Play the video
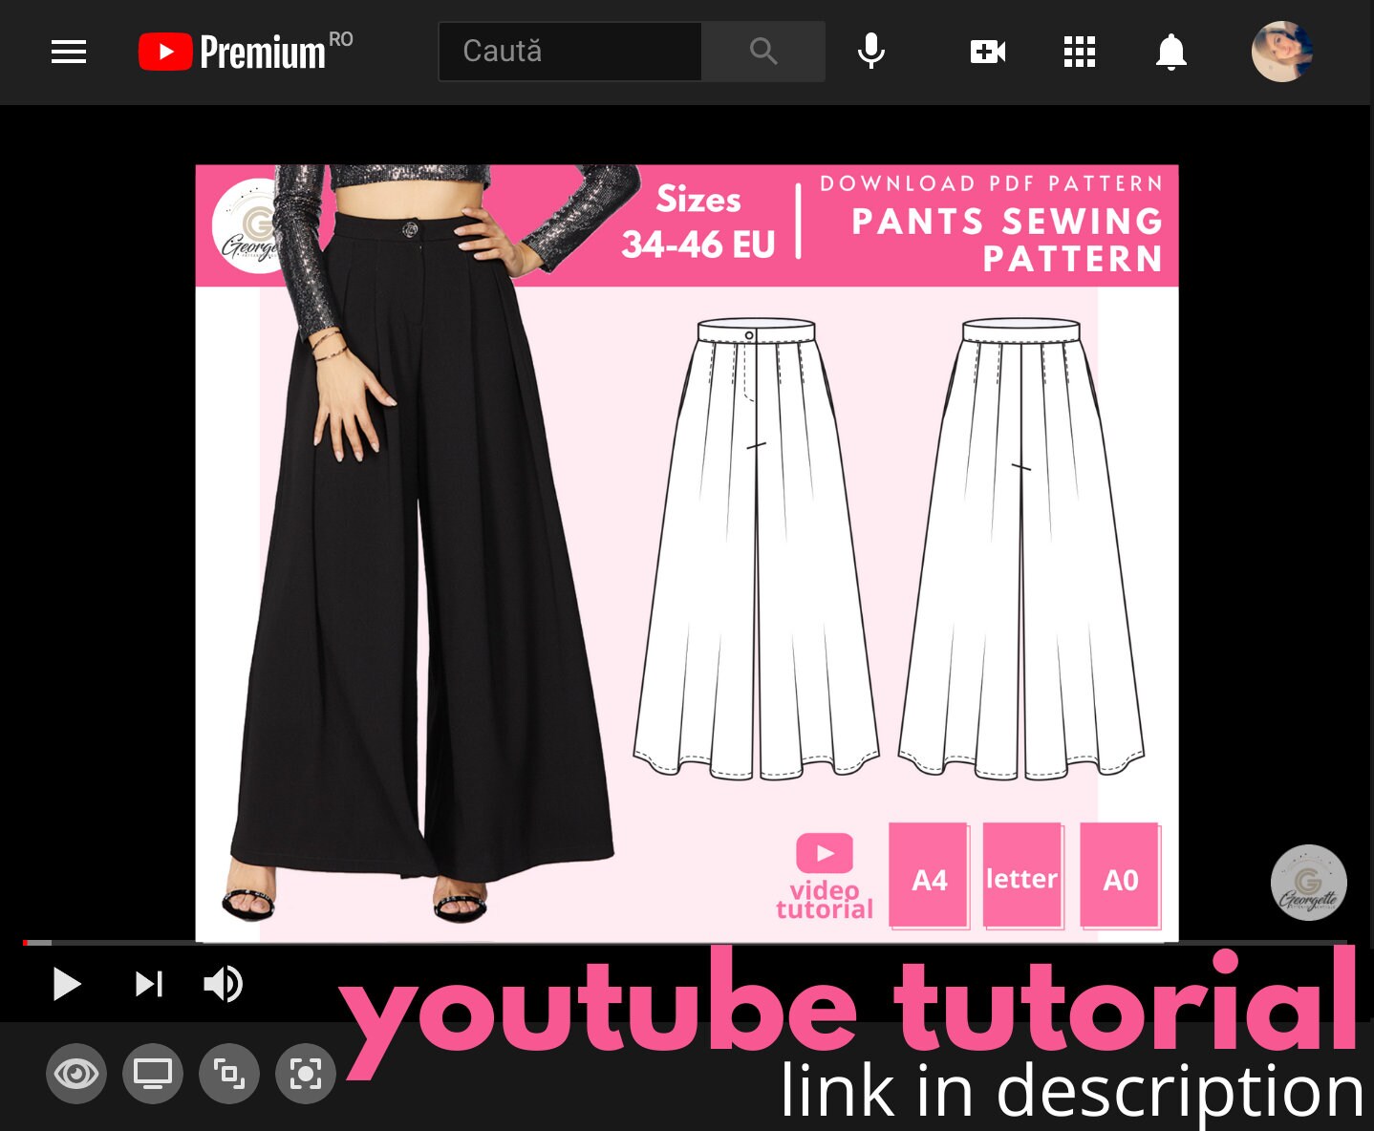The height and width of the screenshot is (1131, 1374). (66, 984)
